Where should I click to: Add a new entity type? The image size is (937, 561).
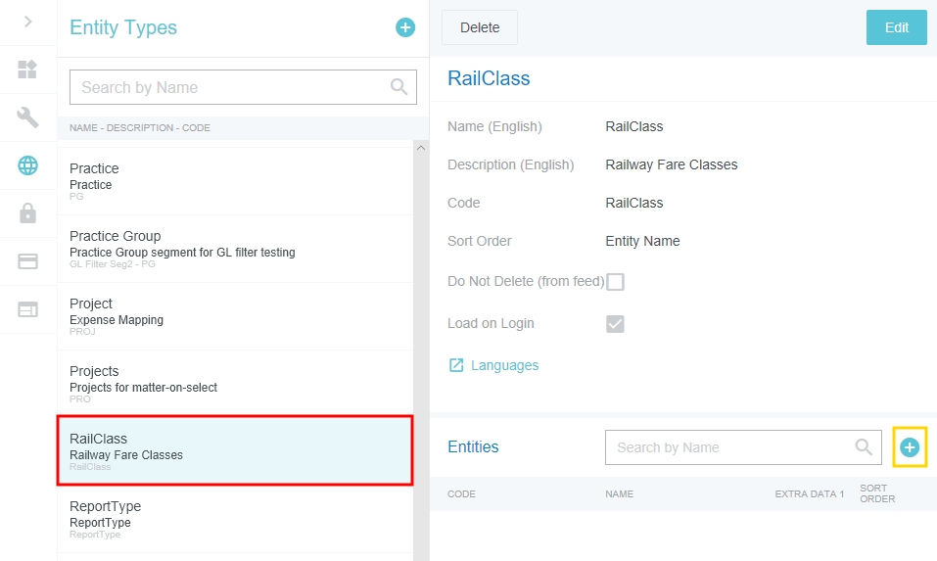pyautogui.click(x=405, y=27)
